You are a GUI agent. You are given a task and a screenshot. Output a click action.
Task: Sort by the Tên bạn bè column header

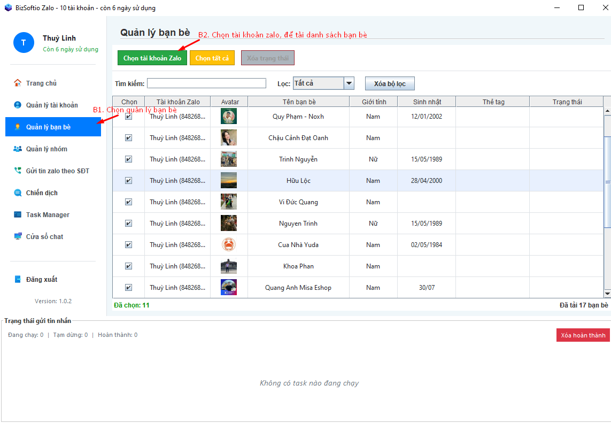(x=298, y=102)
